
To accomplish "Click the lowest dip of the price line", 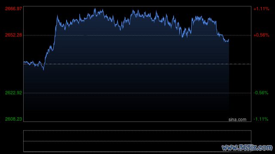I will click(43, 70).
